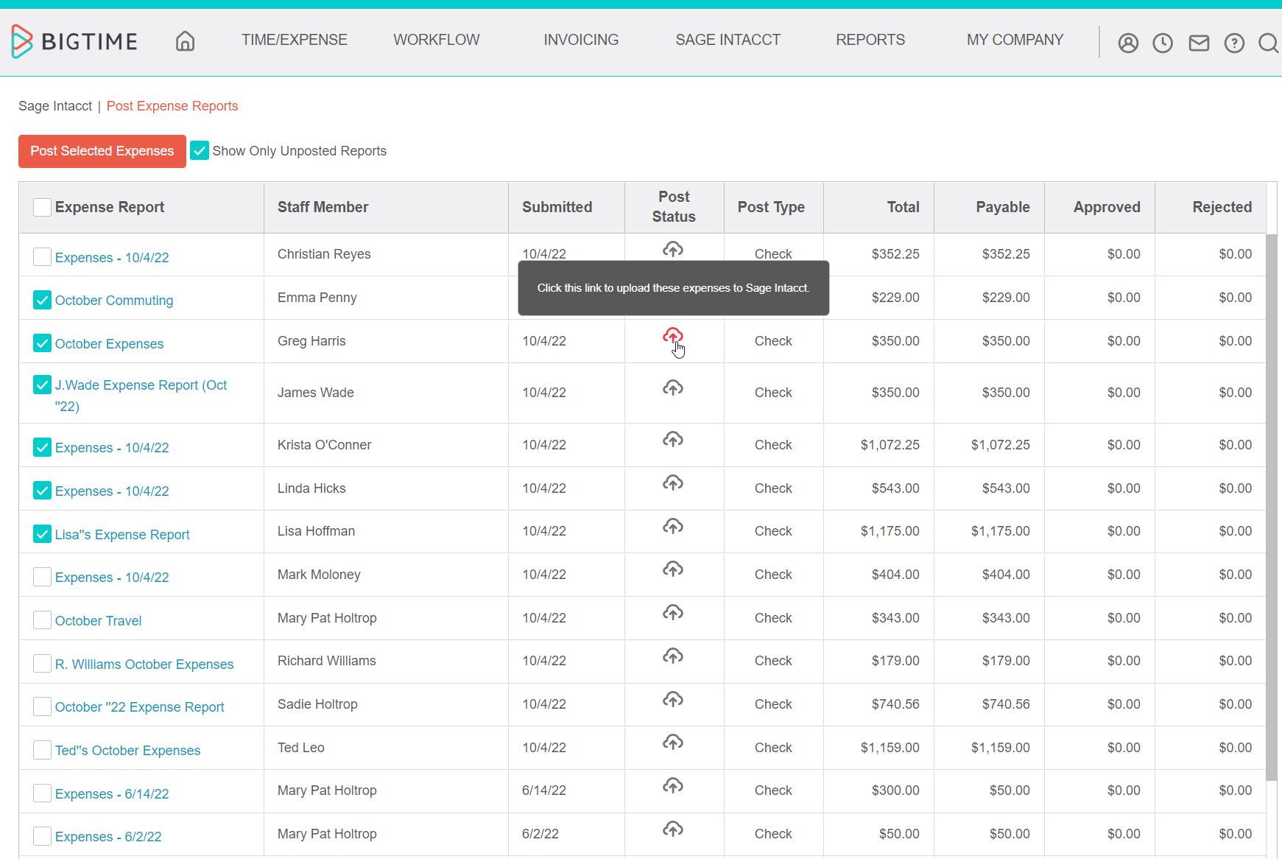The width and height of the screenshot is (1282, 859).
Task: Upload Christian Reyes expenses to Sage Intacct
Action: [673, 249]
